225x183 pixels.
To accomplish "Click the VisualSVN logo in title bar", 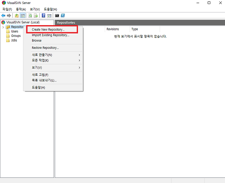I will (4, 3).
